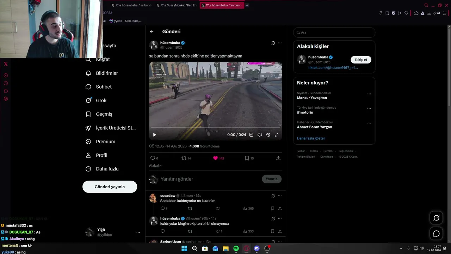The width and height of the screenshot is (451, 254).
Task: Seek along the video progress bar
Action: point(215,128)
